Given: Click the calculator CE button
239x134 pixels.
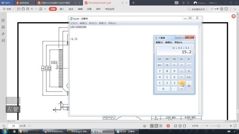Looking at the screenshot, I should point(167,65).
